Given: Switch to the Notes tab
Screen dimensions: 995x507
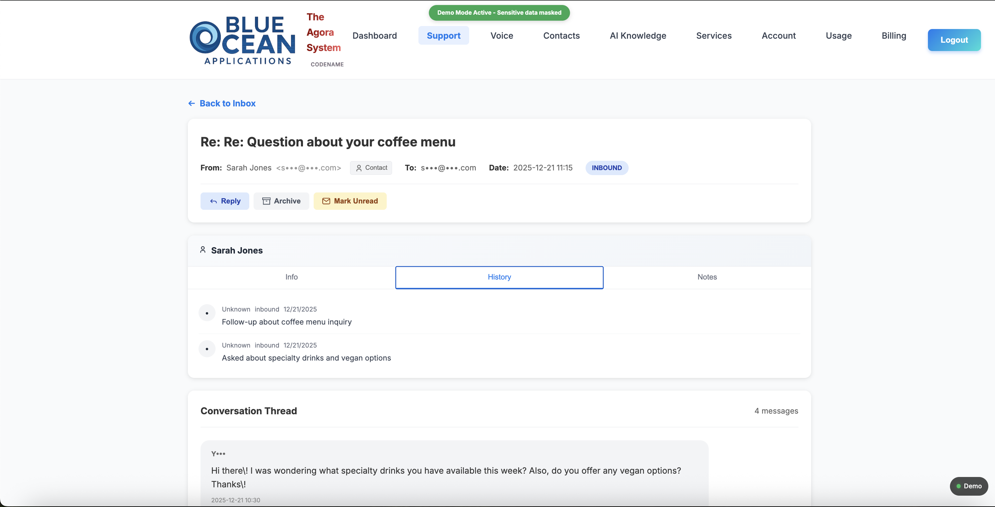Looking at the screenshot, I should pos(707,277).
